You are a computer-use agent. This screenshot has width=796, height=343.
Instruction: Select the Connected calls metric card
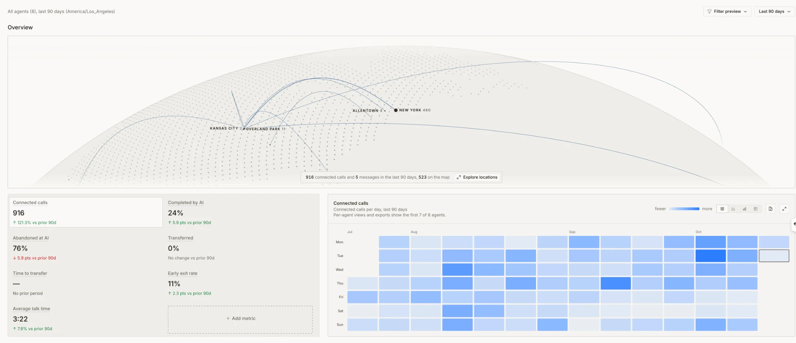pyautogui.click(x=86, y=212)
